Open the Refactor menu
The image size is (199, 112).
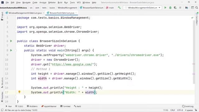(x=52, y=2)
